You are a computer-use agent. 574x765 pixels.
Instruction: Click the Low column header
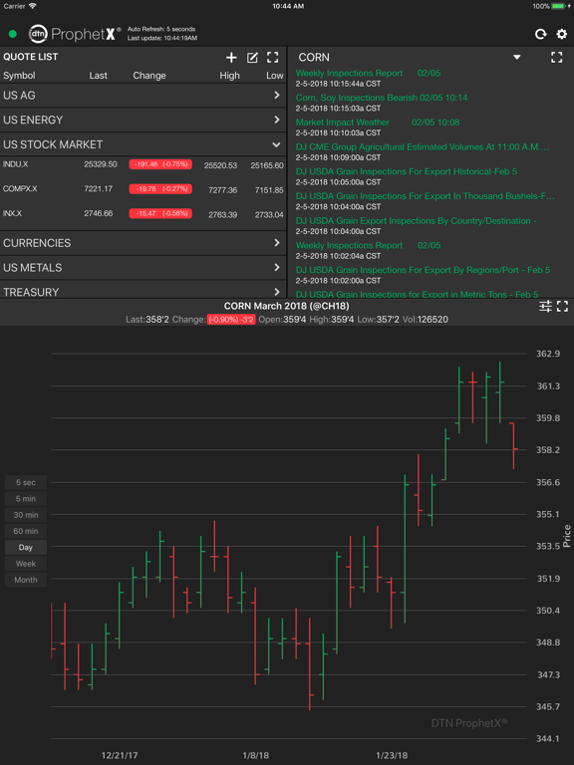click(x=275, y=76)
